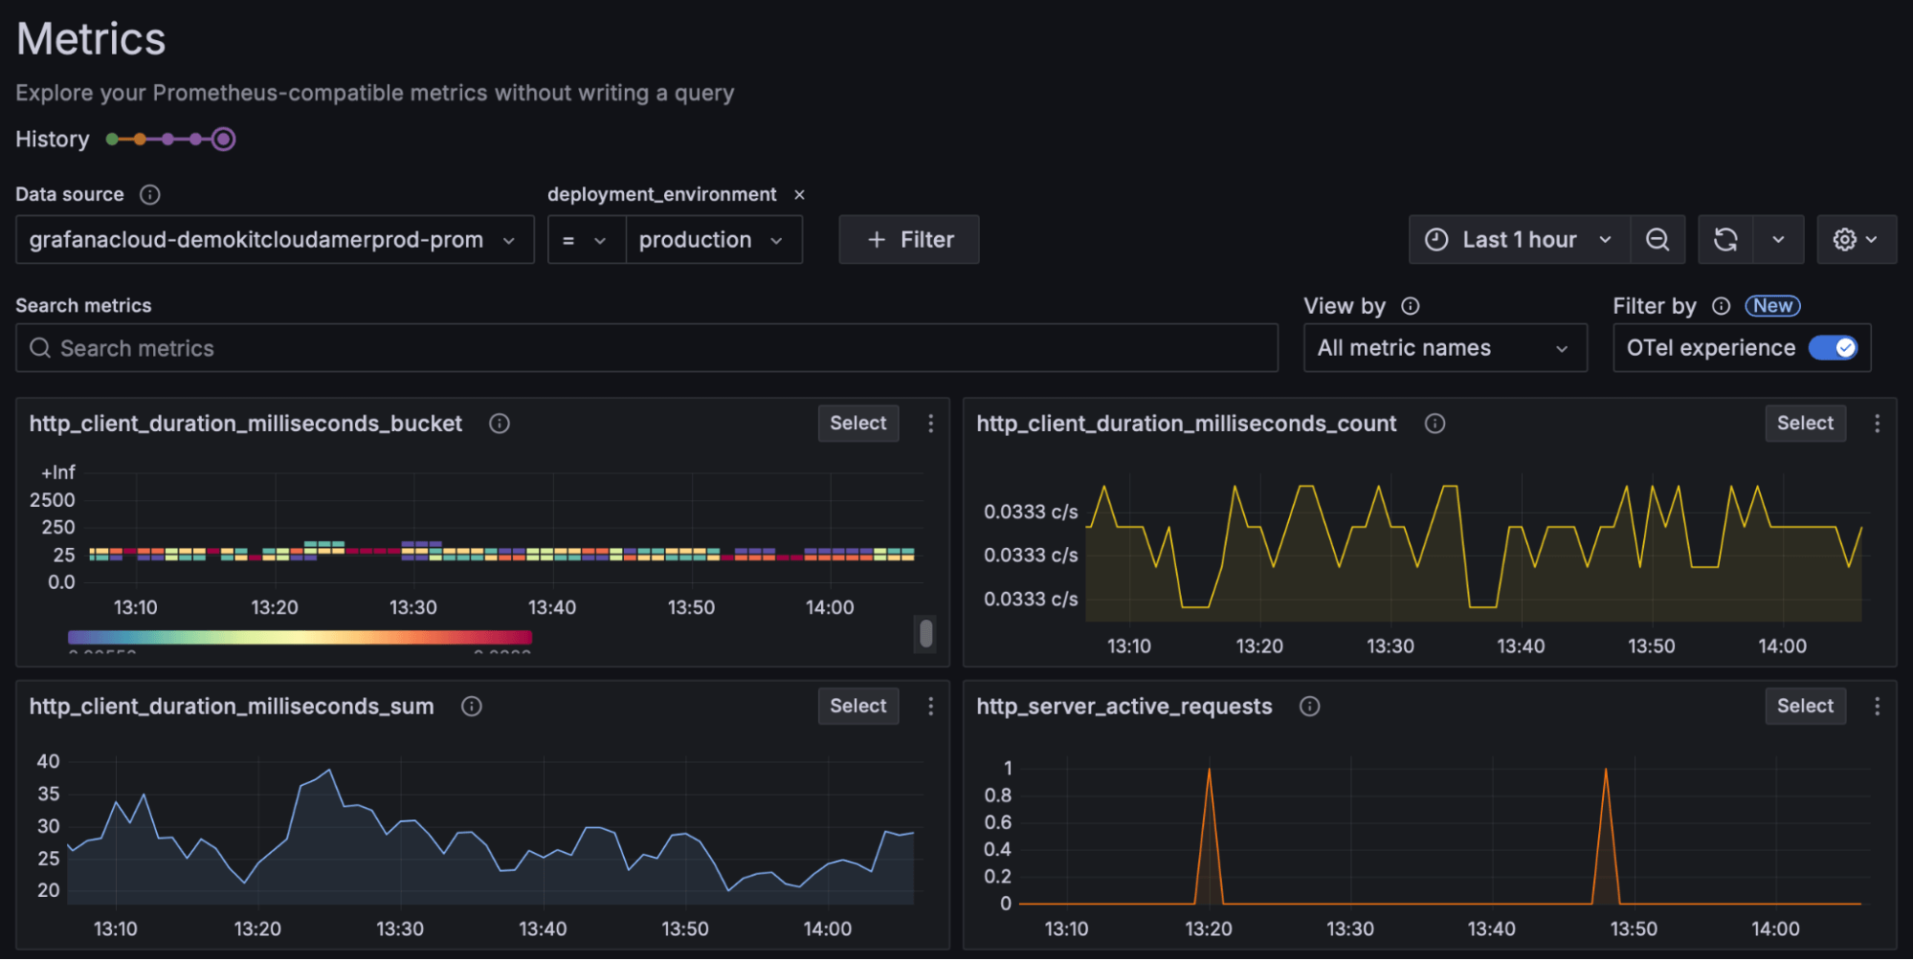Click info icon next to View by

(1410, 306)
